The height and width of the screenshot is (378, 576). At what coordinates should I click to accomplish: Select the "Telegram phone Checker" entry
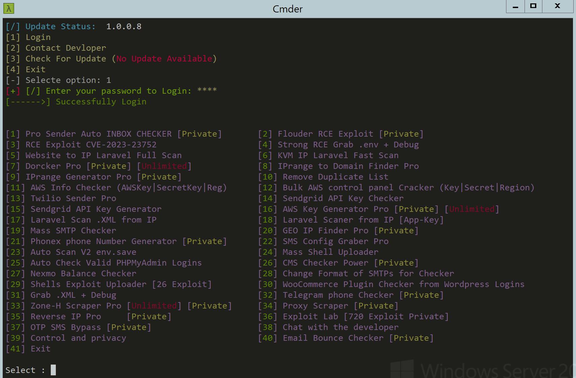click(x=350, y=295)
